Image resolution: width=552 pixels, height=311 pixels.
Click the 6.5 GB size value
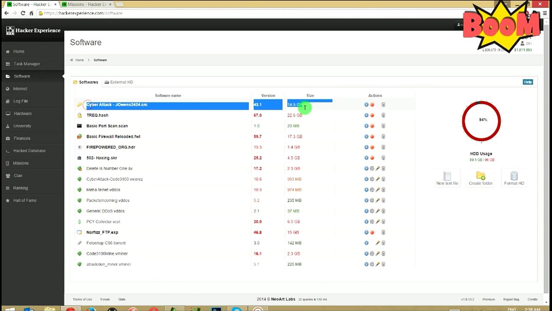(294, 222)
